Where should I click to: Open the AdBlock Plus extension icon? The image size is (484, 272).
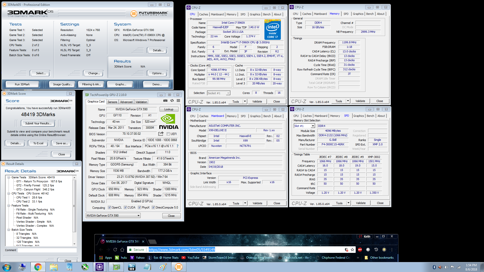coord(360,250)
